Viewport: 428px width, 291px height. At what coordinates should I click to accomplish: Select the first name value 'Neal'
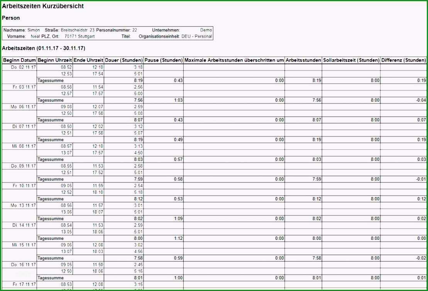click(x=35, y=36)
